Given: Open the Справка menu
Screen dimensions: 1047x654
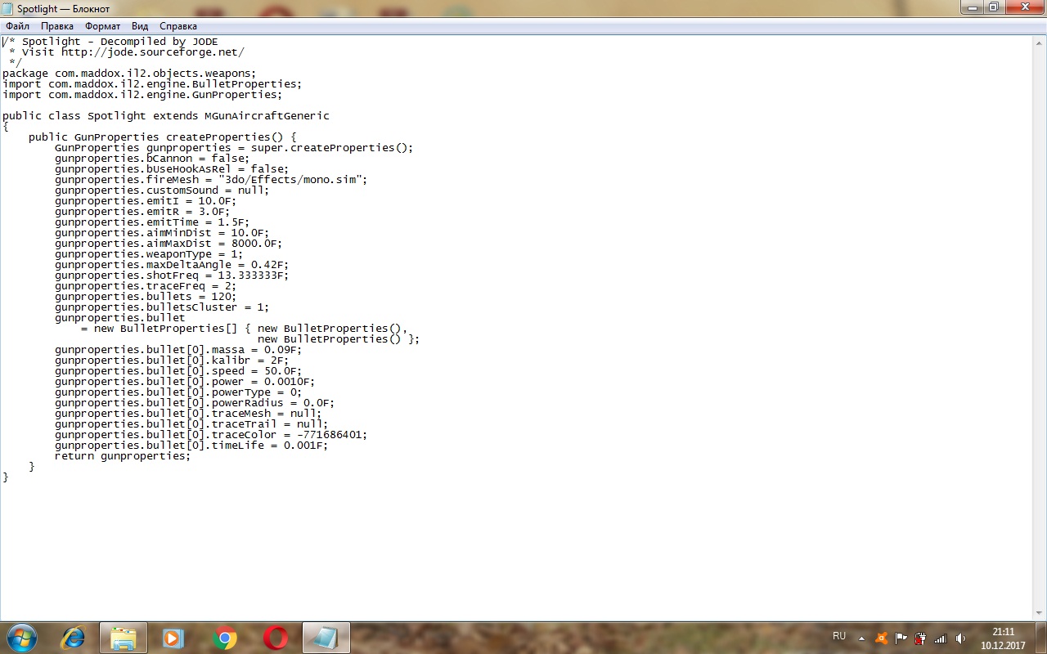Looking at the screenshot, I should (178, 26).
